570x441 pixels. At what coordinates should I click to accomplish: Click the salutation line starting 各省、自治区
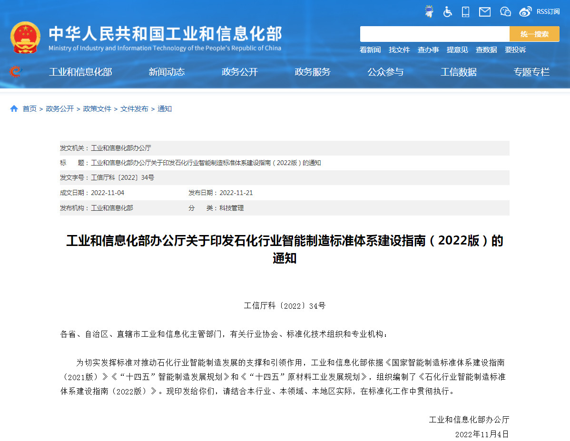coord(224,334)
